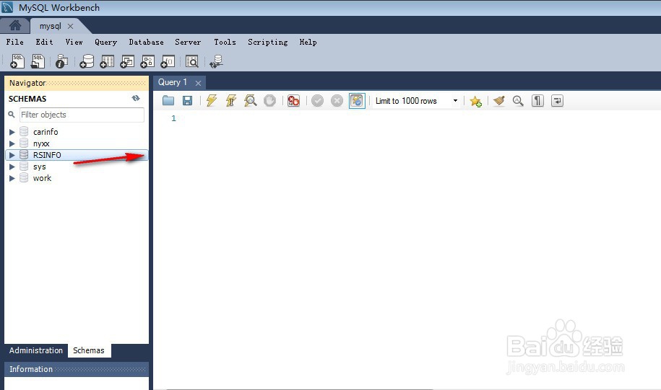
Task: Select the RSINFO schema row
Action: tap(77, 155)
